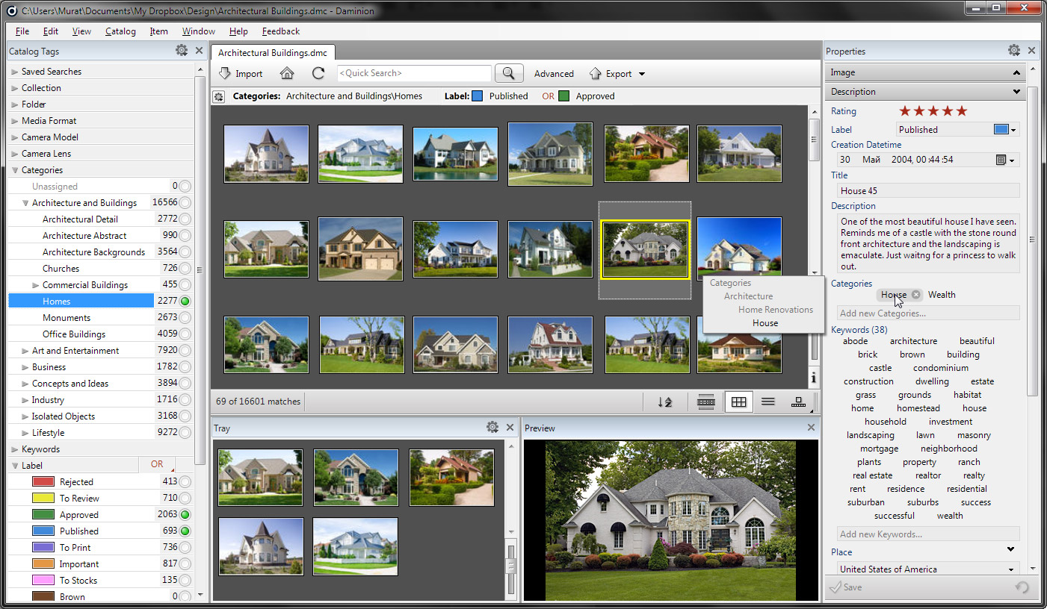Expand the Keywords section in Catalog Tags
1047x609 pixels.
pyautogui.click(x=15, y=449)
